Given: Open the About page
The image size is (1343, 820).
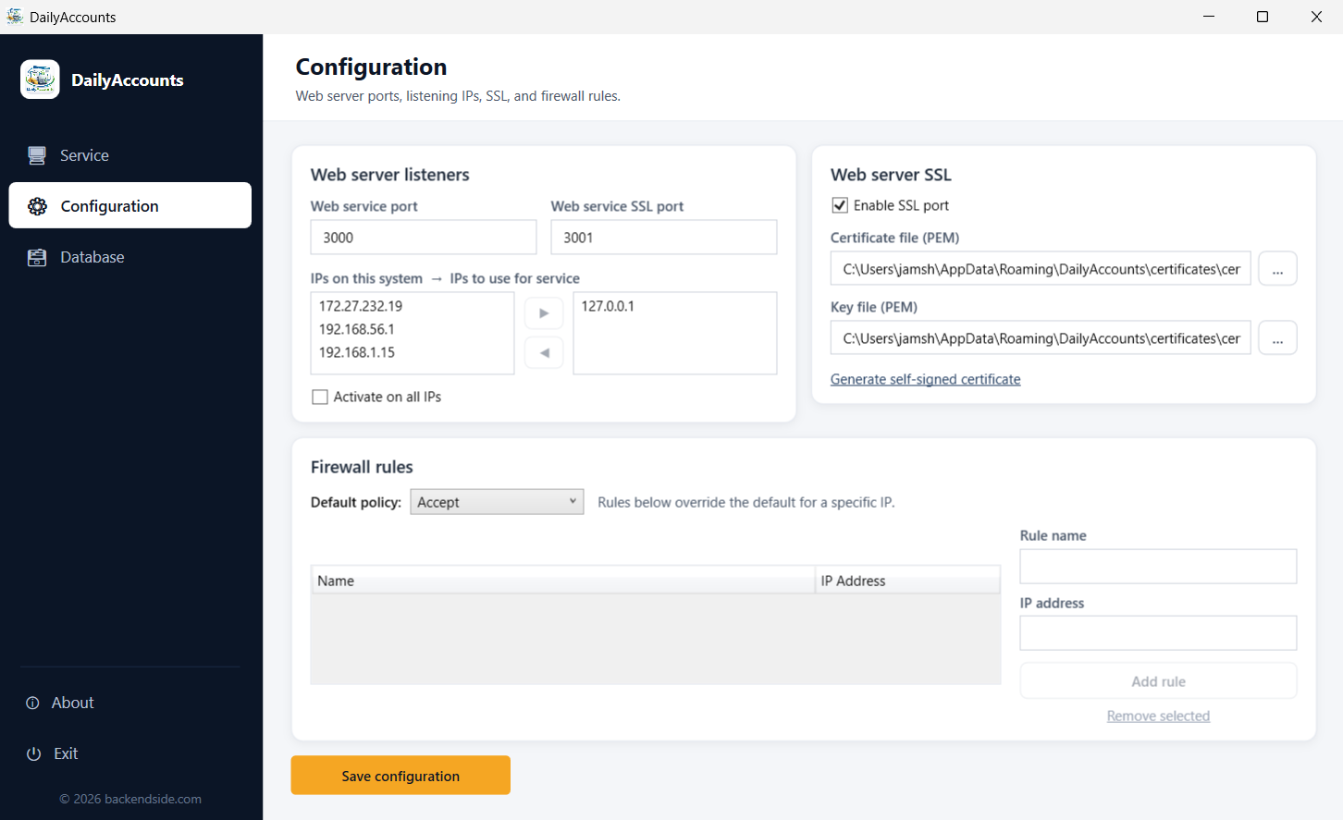Looking at the screenshot, I should (x=130, y=703).
